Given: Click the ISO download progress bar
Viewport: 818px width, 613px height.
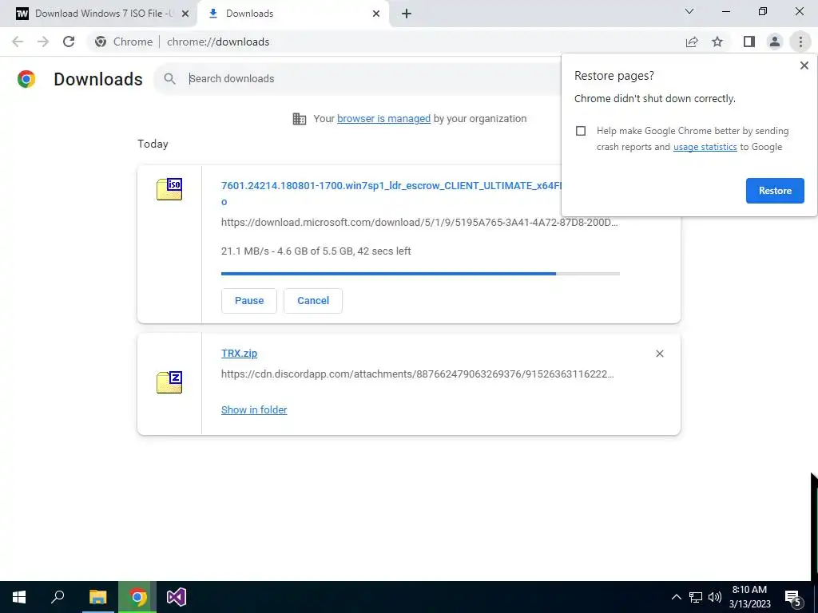Looking at the screenshot, I should 420,274.
